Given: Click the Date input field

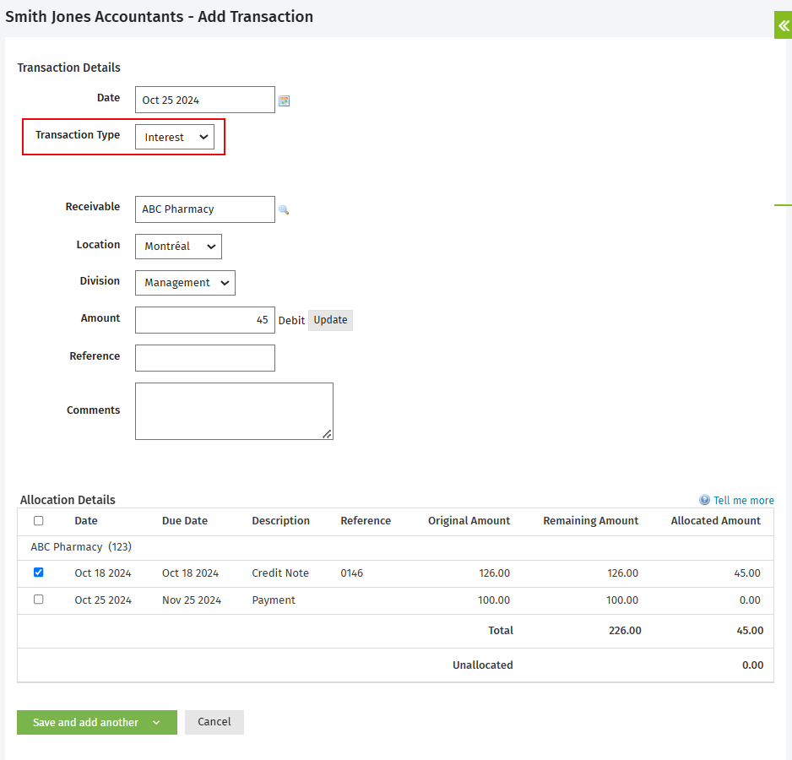Looking at the screenshot, I should pos(205,100).
